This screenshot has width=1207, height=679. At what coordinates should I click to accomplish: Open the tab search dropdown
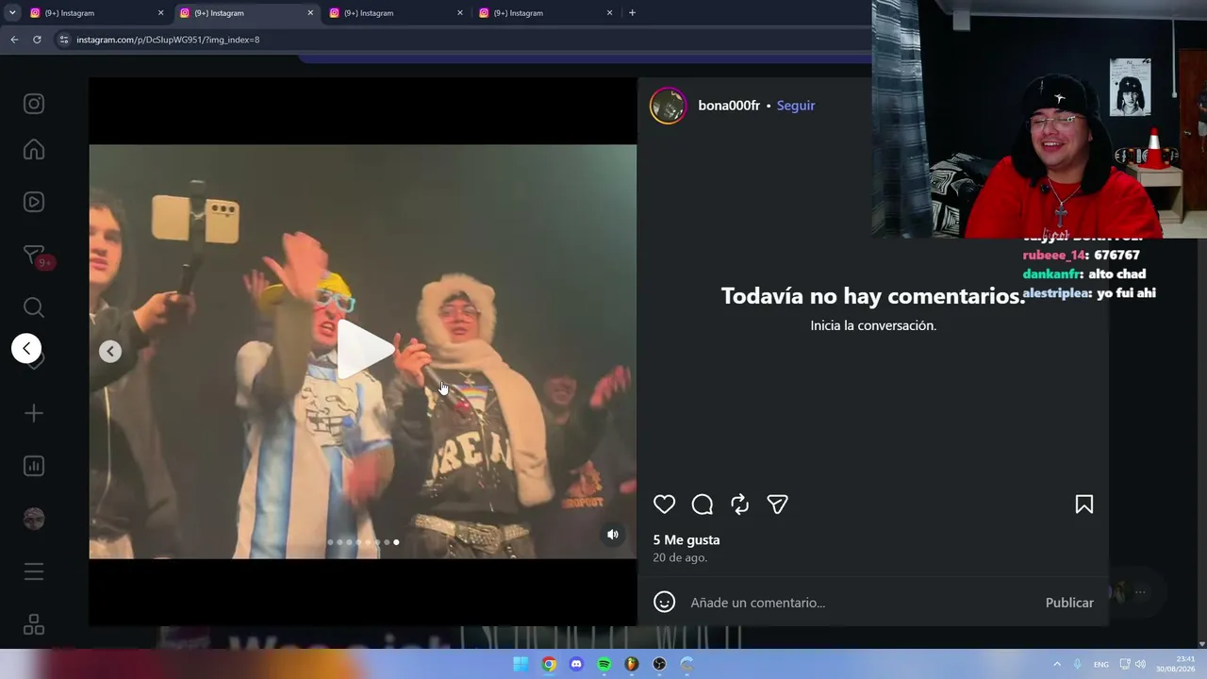(12, 13)
